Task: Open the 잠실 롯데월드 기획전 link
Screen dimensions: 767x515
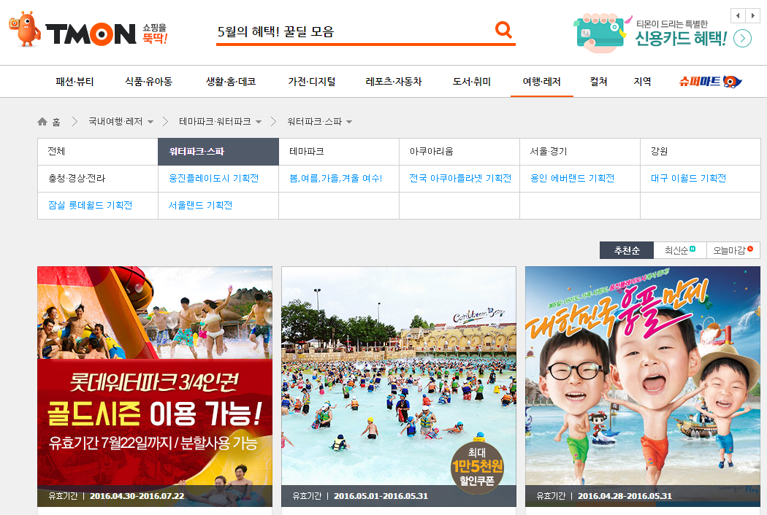Action: click(90, 205)
